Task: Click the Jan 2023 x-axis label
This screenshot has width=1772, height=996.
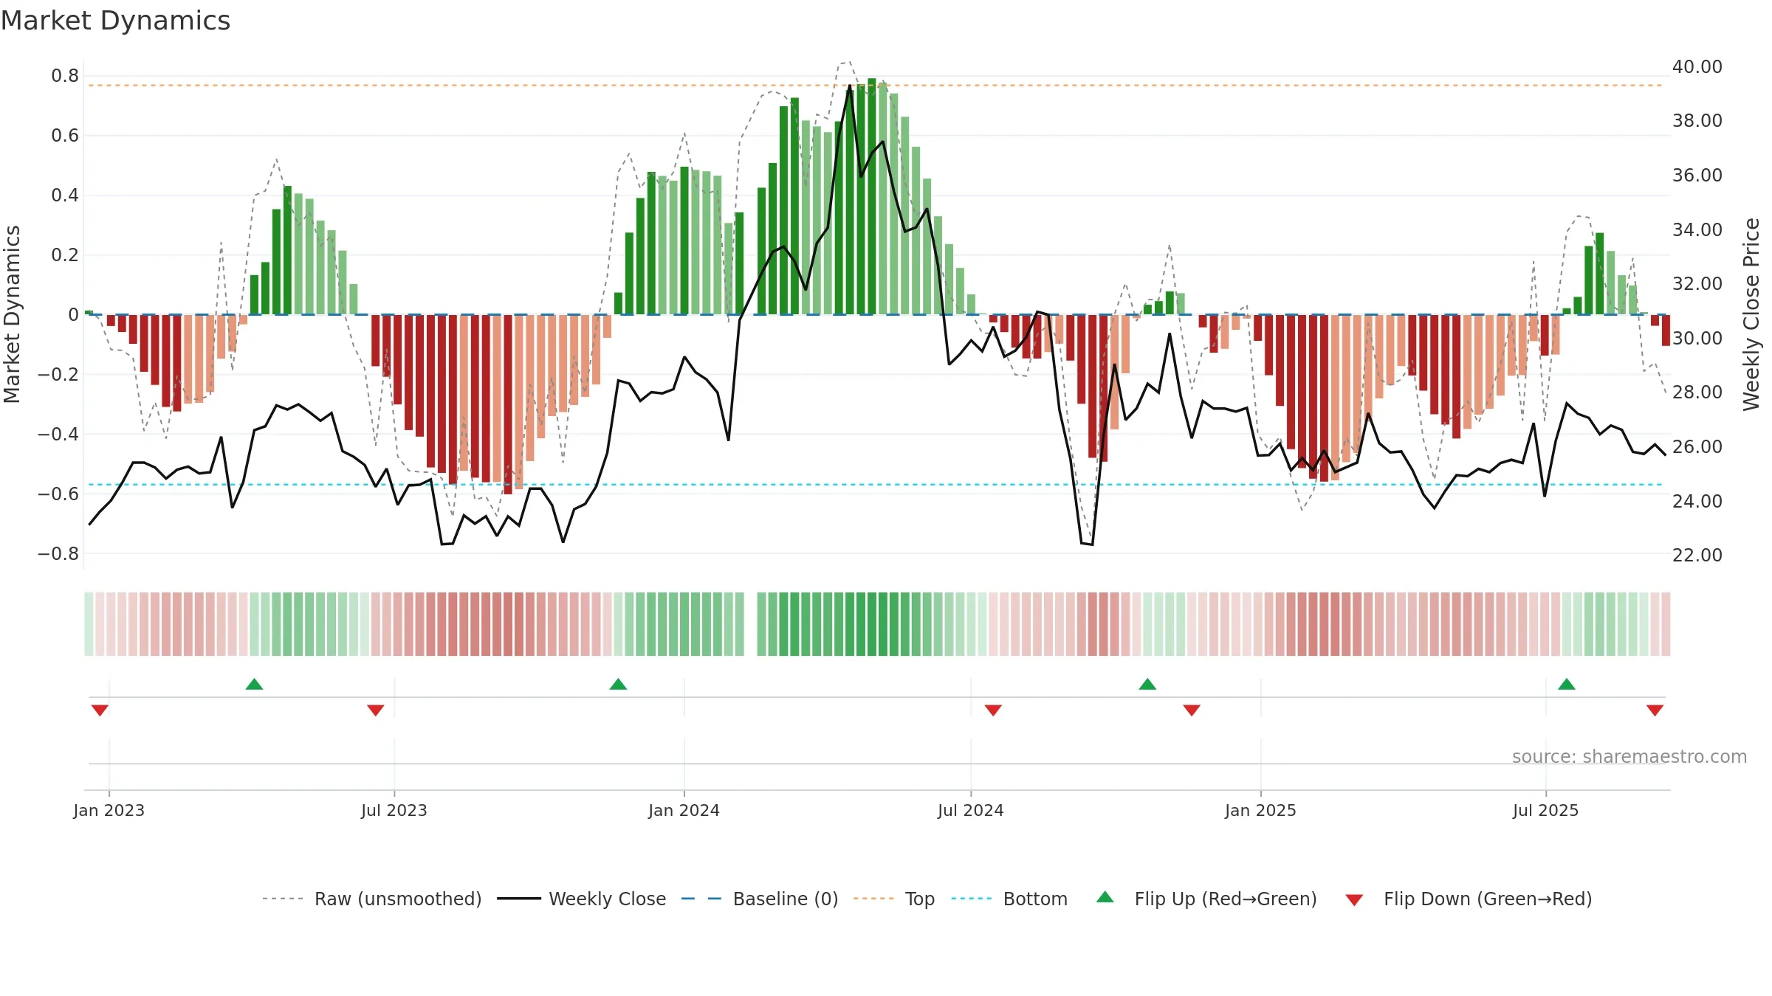Action: coord(109,810)
